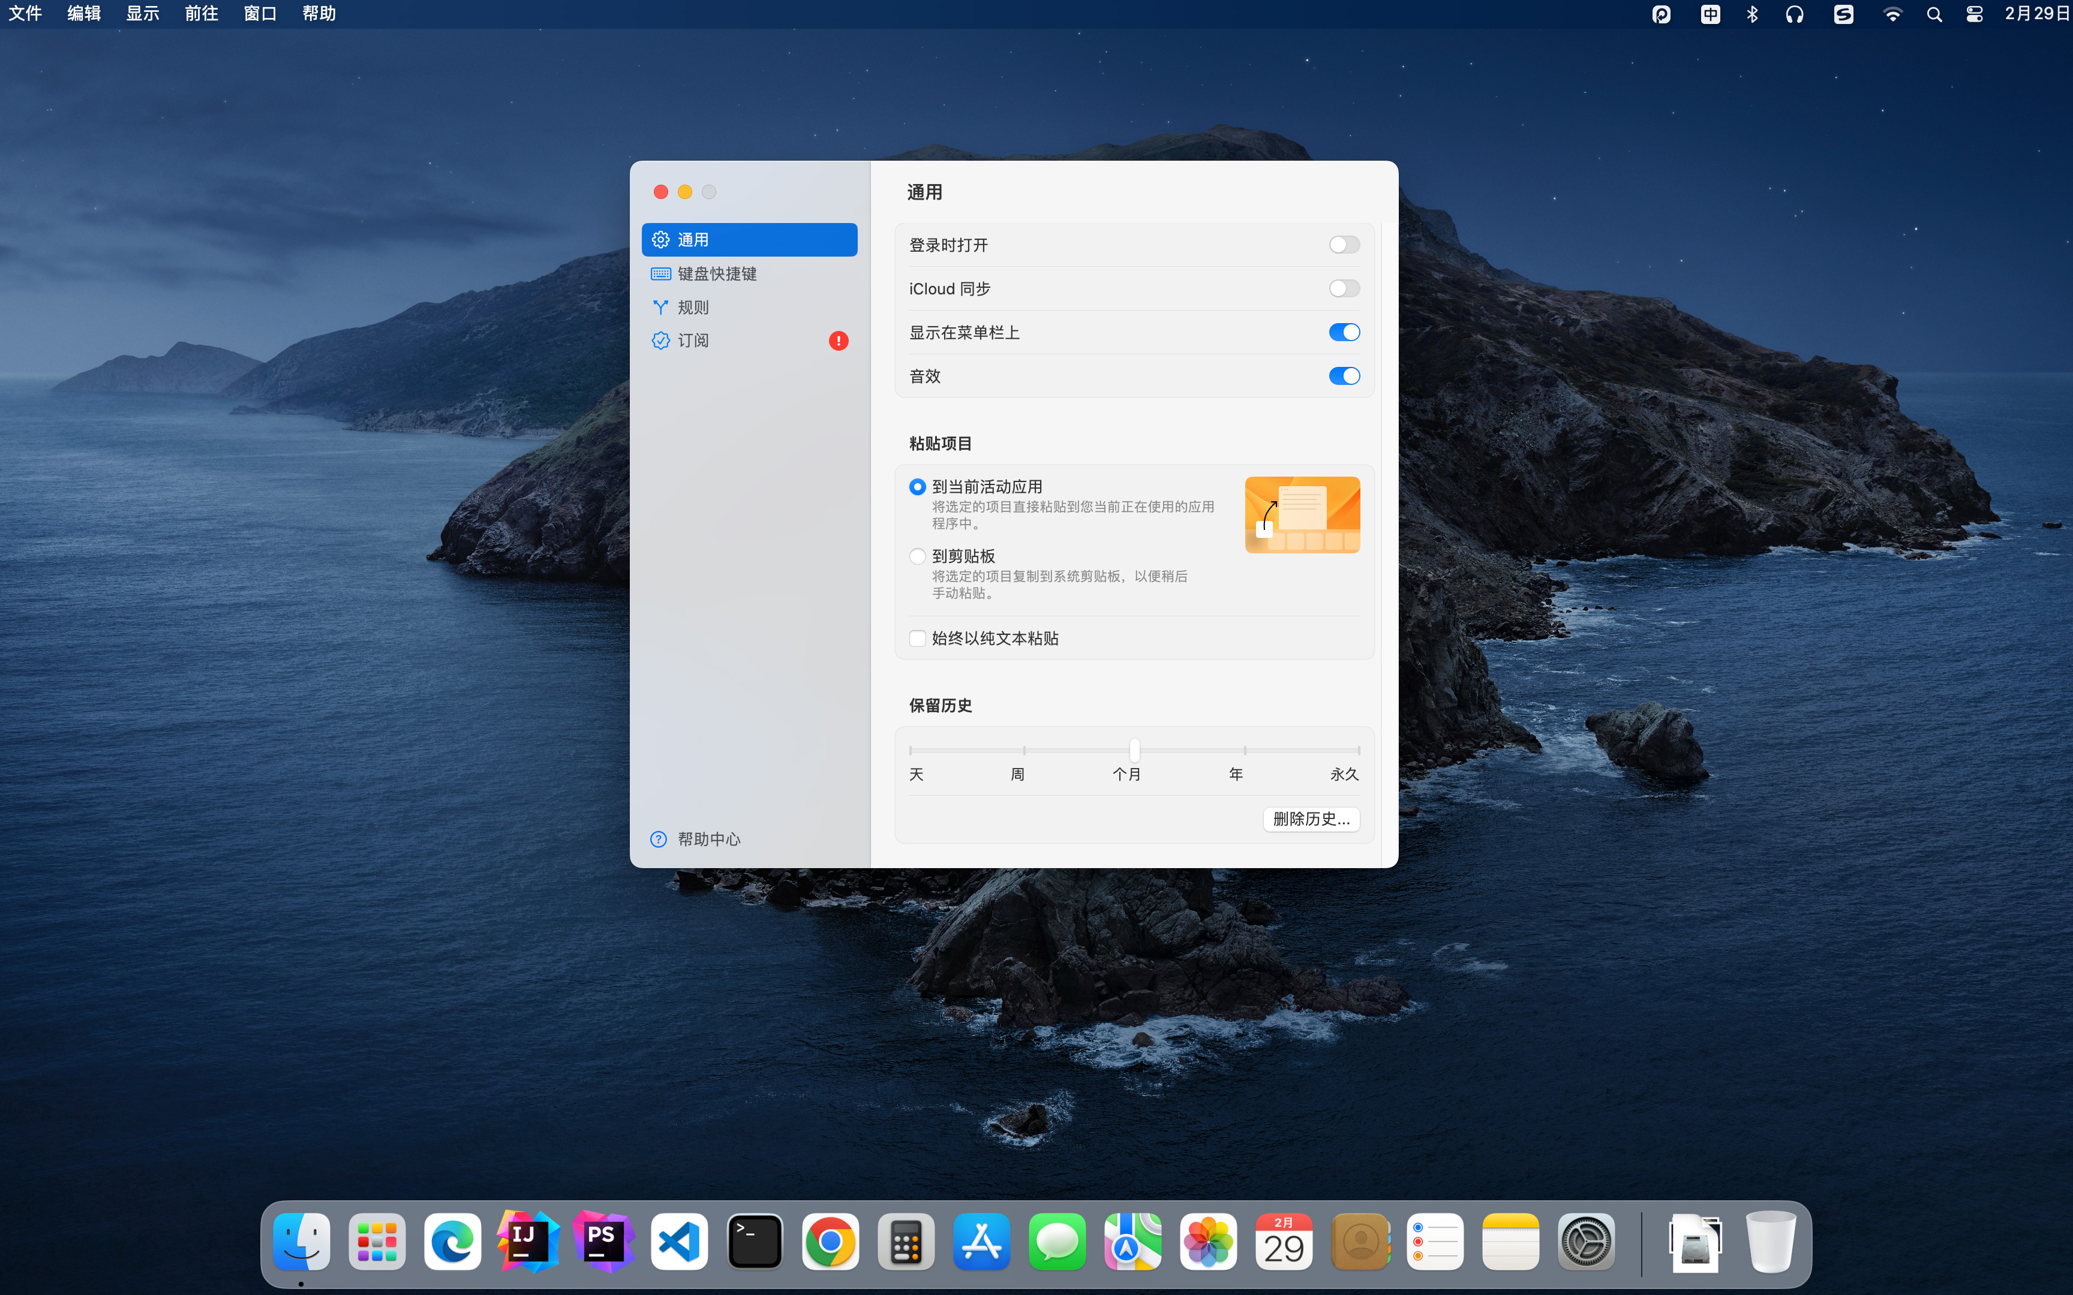Toggle the iCloud 同步 switch

[x=1344, y=288]
